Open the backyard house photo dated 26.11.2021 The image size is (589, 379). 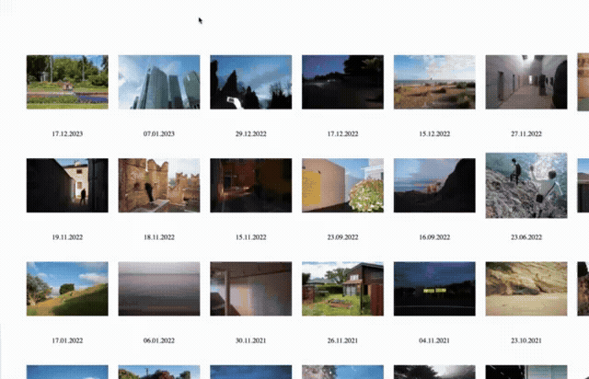pos(343,289)
